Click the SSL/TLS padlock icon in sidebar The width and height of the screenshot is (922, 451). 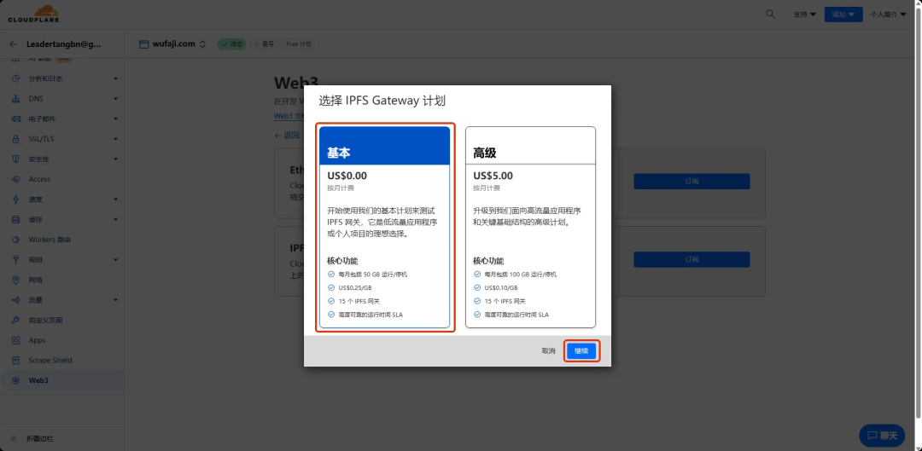[16, 139]
